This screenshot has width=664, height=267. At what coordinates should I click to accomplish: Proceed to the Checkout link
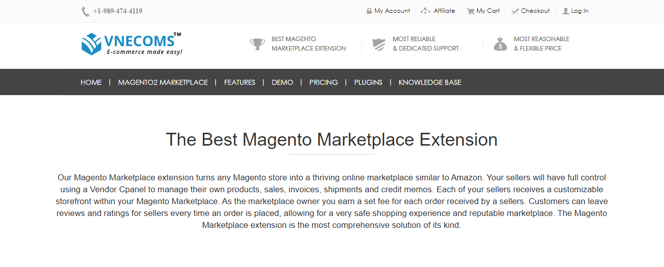tap(535, 11)
